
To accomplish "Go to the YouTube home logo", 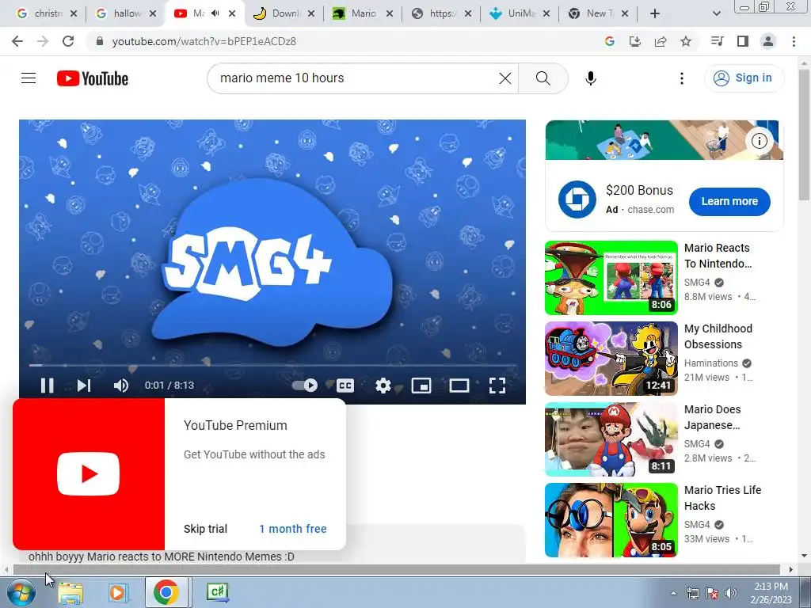I will coord(93,78).
